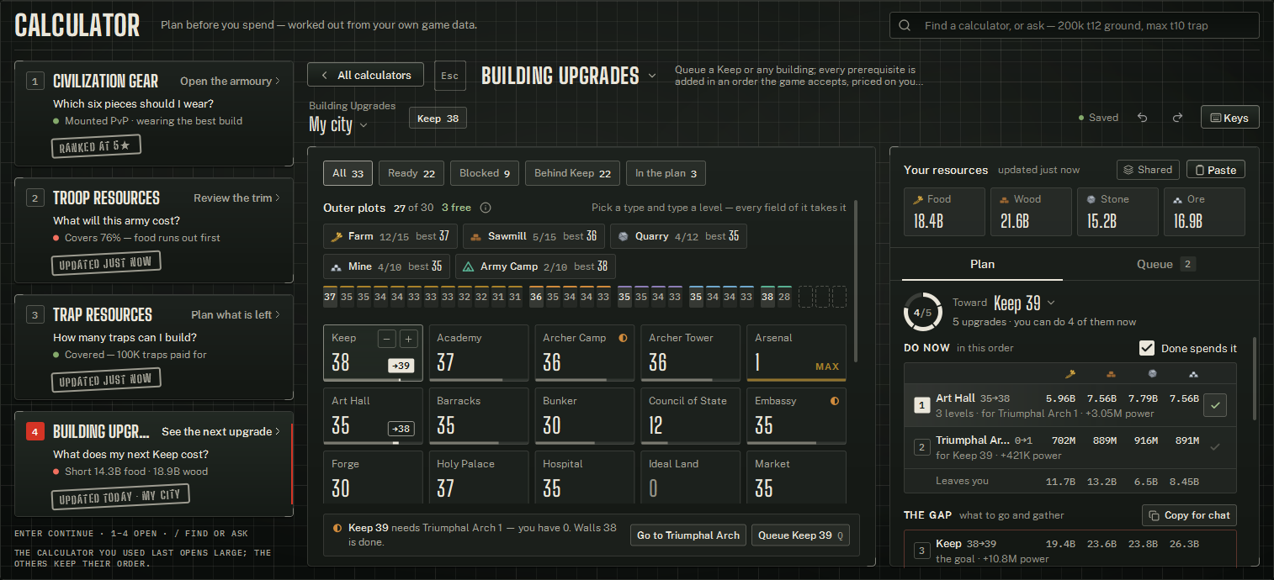Open the Academy building card

coord(479,353)
